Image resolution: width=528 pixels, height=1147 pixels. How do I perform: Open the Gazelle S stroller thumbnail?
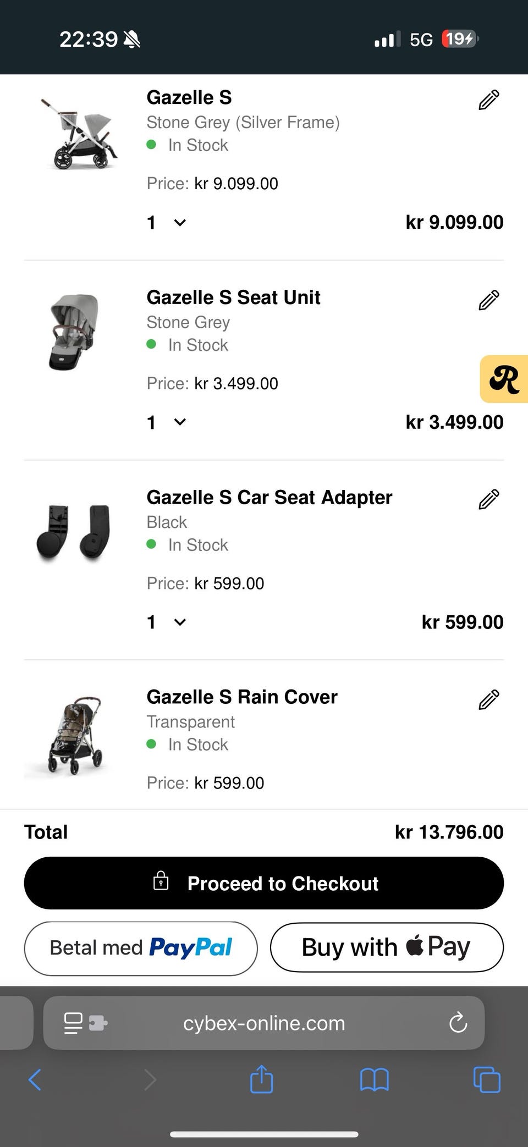[77, 134]
